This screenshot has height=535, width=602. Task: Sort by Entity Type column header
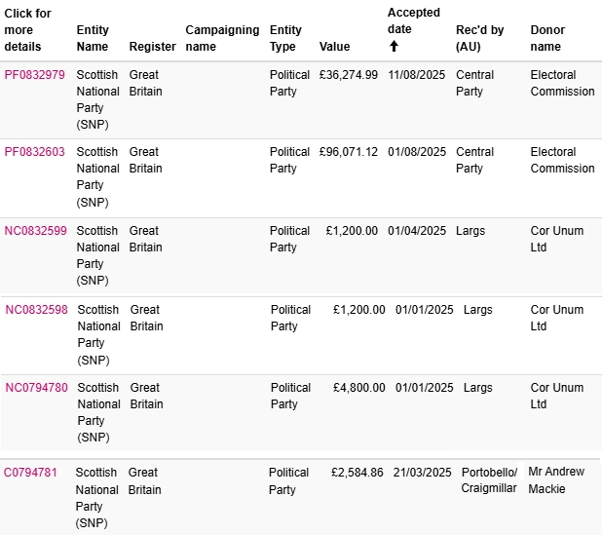pyautogui.click(x=285, y=38)
